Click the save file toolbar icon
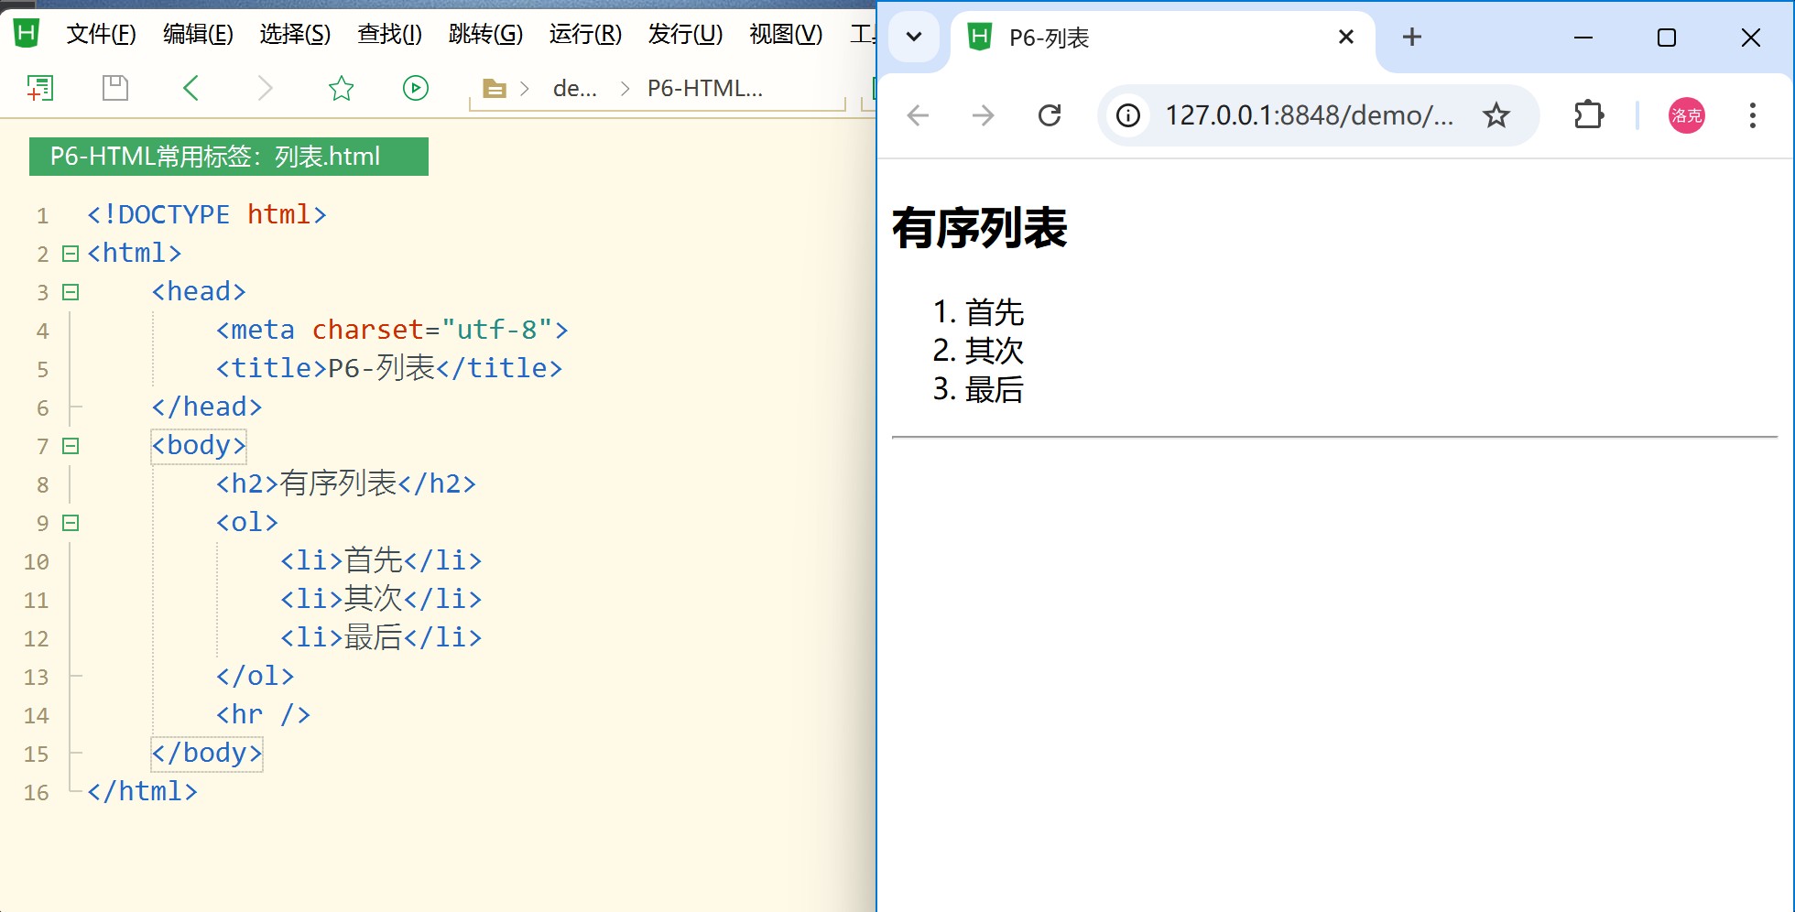The image size is (1795, 912). click(114, 88)
